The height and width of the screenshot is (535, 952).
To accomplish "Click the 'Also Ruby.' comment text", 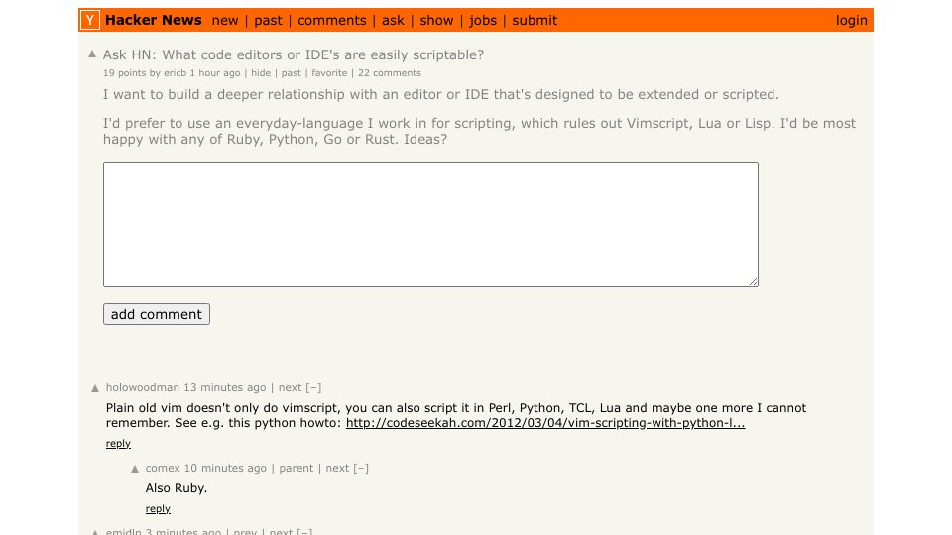I will click(177, 488).
